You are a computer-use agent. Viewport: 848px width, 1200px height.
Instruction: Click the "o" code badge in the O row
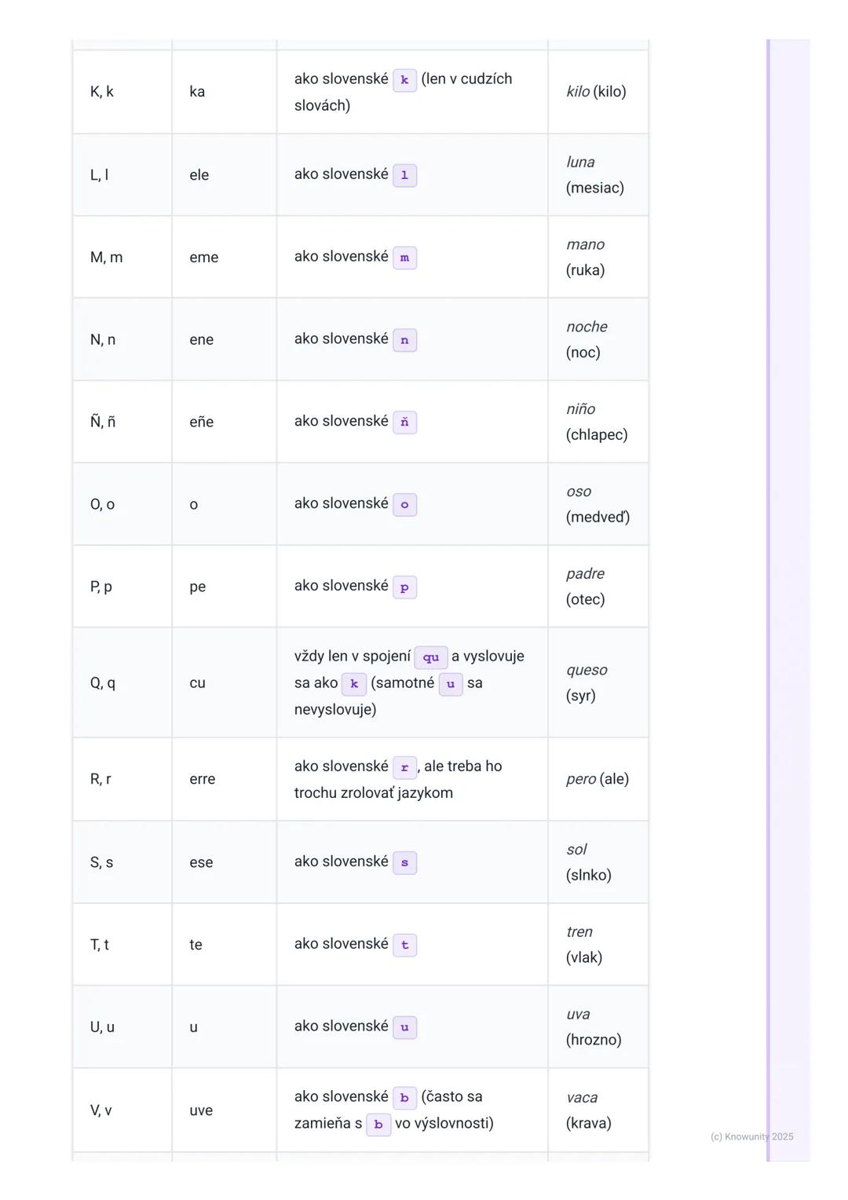(404, 505)
